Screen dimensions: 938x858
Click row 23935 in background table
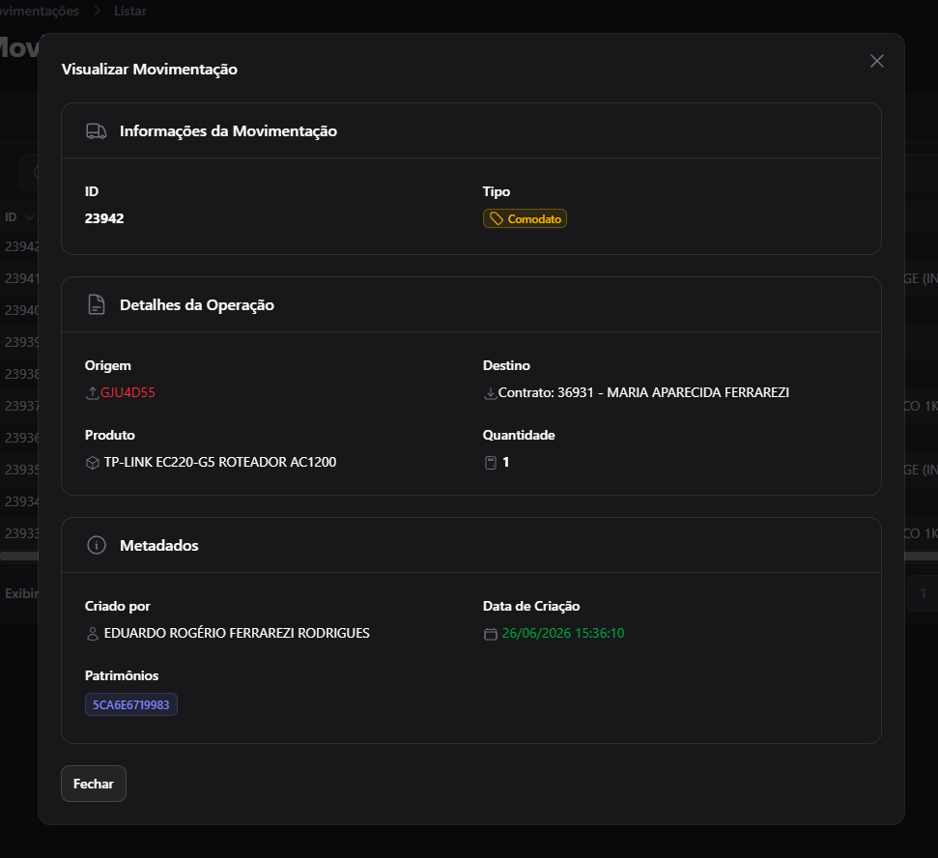tap(21, 470)
